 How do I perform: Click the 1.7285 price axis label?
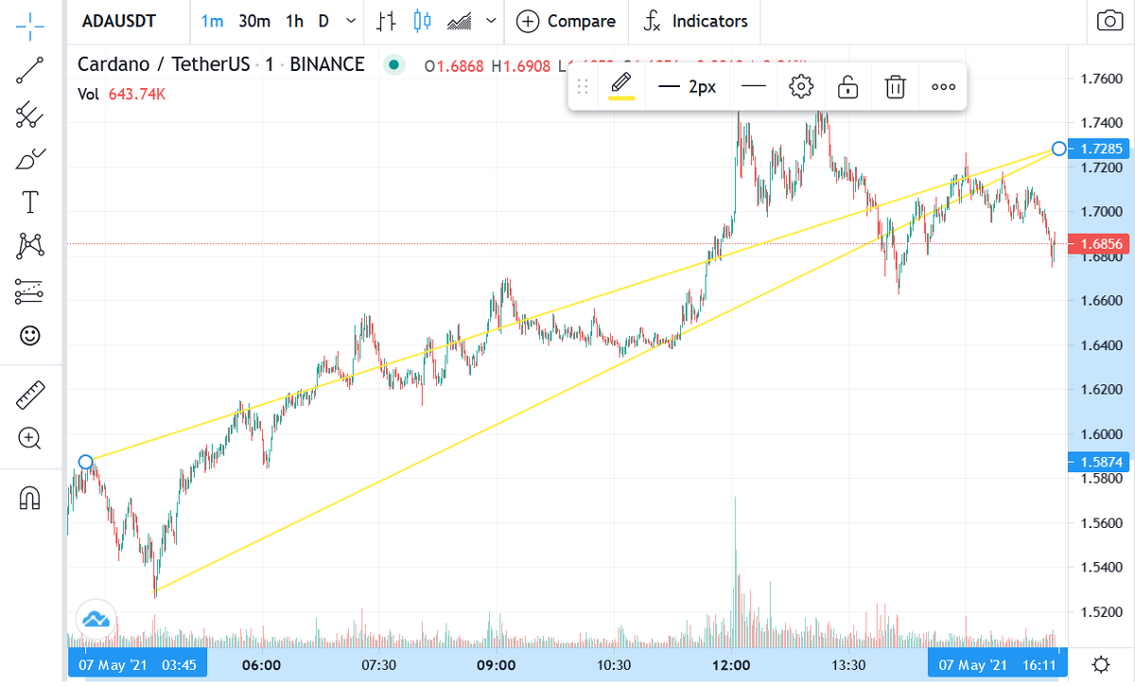1099,149
